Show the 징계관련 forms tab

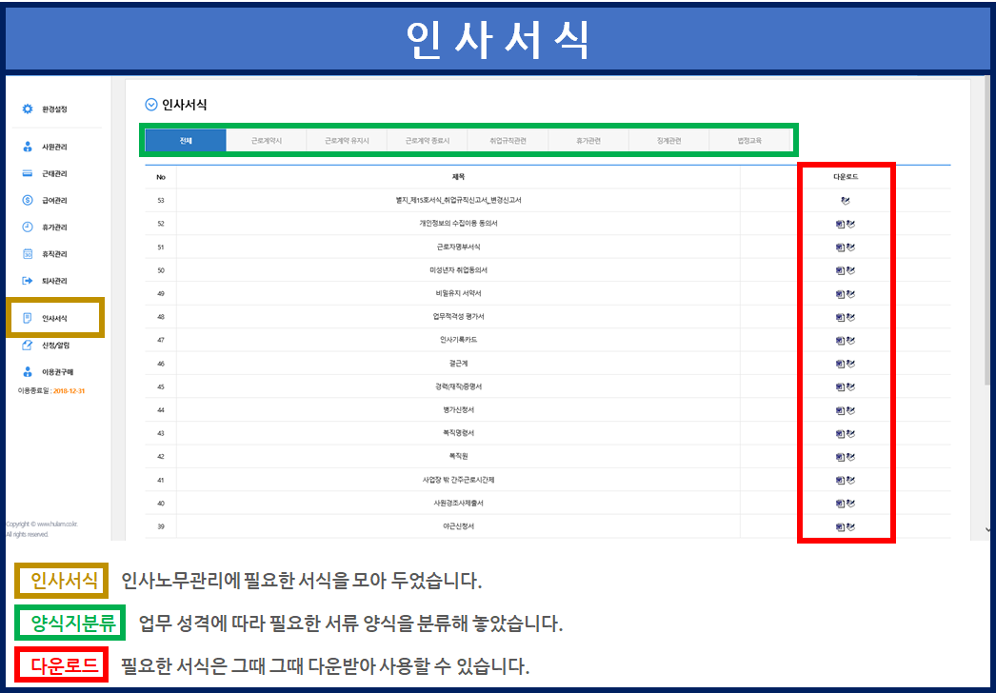(668, 141)
